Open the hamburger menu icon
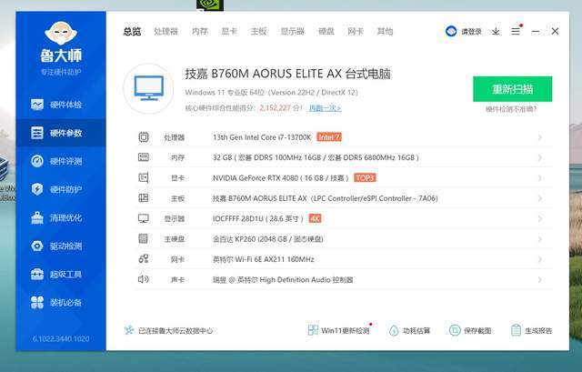Image resolution: width=582 pixels, height=372 pixels. (516, 32)
